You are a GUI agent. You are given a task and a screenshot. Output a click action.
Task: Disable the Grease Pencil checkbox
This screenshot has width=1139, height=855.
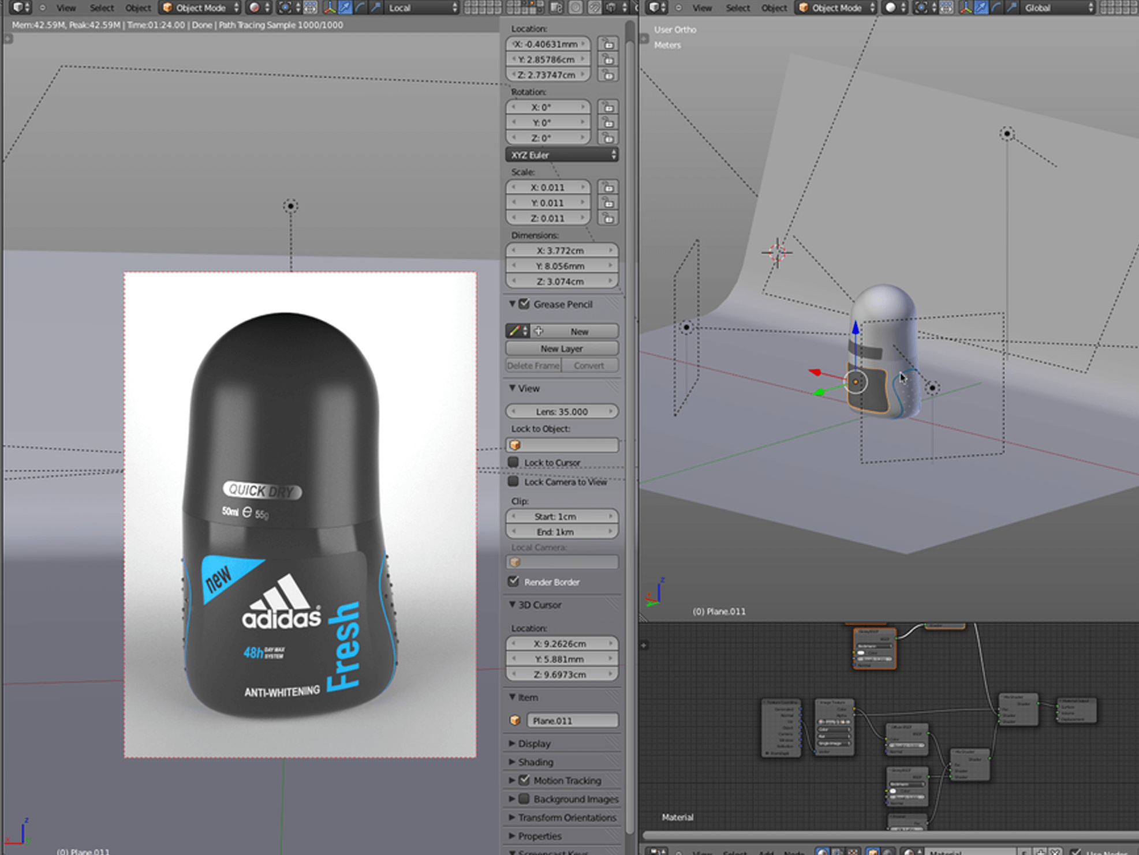click(524, 304)
